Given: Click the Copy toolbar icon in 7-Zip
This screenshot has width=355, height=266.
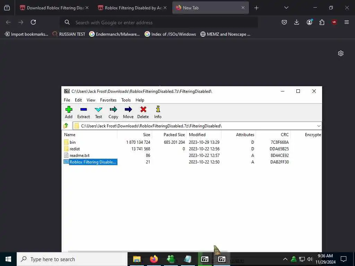Looking at the screenshot, I should (113, 112).
